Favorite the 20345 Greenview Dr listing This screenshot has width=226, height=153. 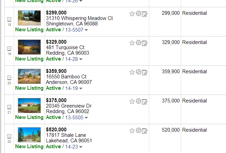tap(132, 101)
